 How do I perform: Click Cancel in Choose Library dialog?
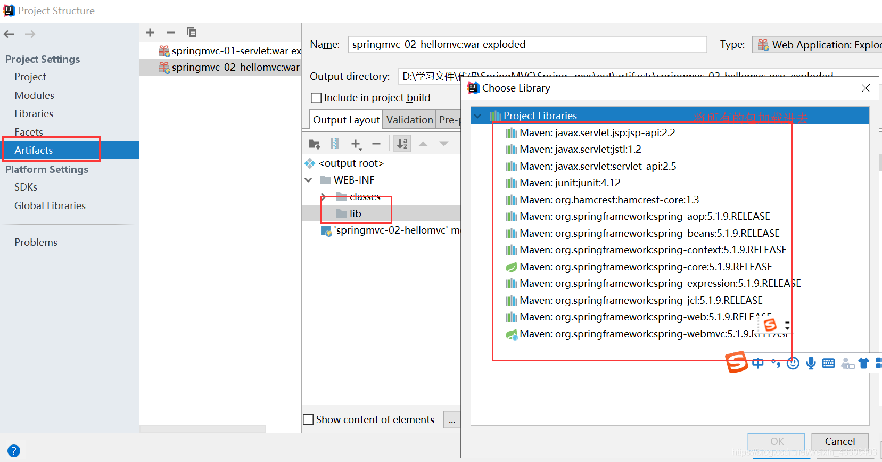click(x=840, y=441)
